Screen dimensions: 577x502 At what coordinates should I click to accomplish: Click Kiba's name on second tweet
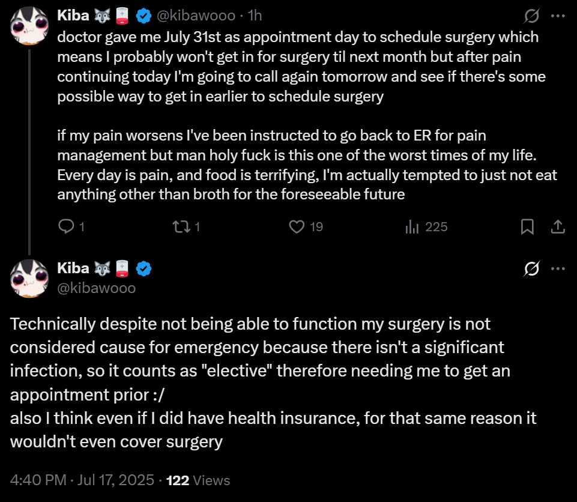coord(73,268)
